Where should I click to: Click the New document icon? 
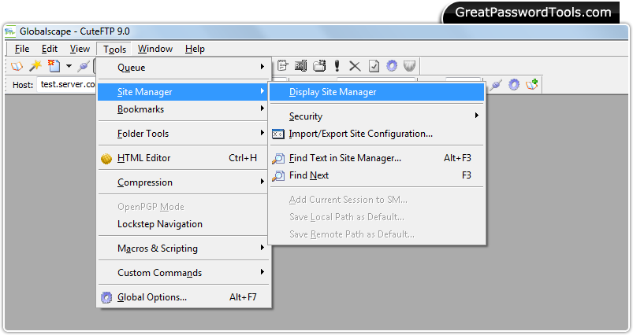coord(54,65)
